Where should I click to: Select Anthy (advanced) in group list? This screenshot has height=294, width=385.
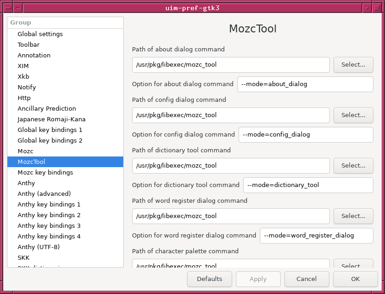tap(44, 194)
